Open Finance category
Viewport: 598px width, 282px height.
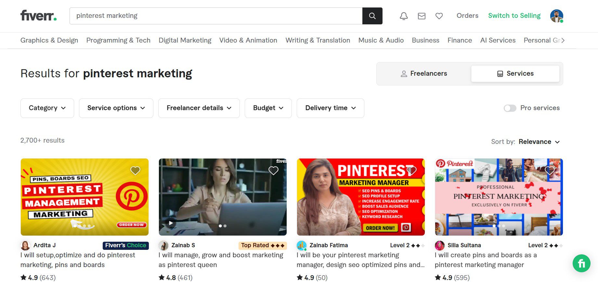click(460, 40)
